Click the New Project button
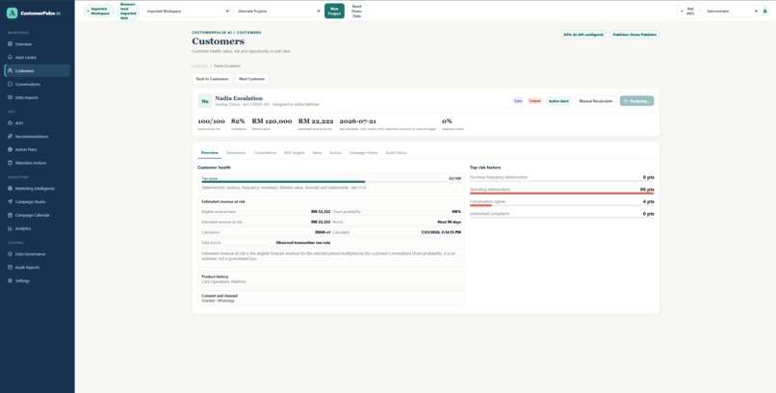The image size is (776, 393). tap(334, 11)
